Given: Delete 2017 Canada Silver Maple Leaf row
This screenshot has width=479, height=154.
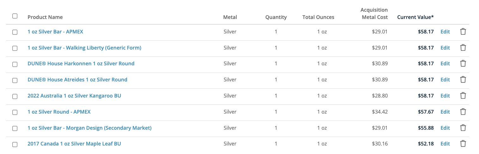Looking at the screenshot, I should point(463,144).
